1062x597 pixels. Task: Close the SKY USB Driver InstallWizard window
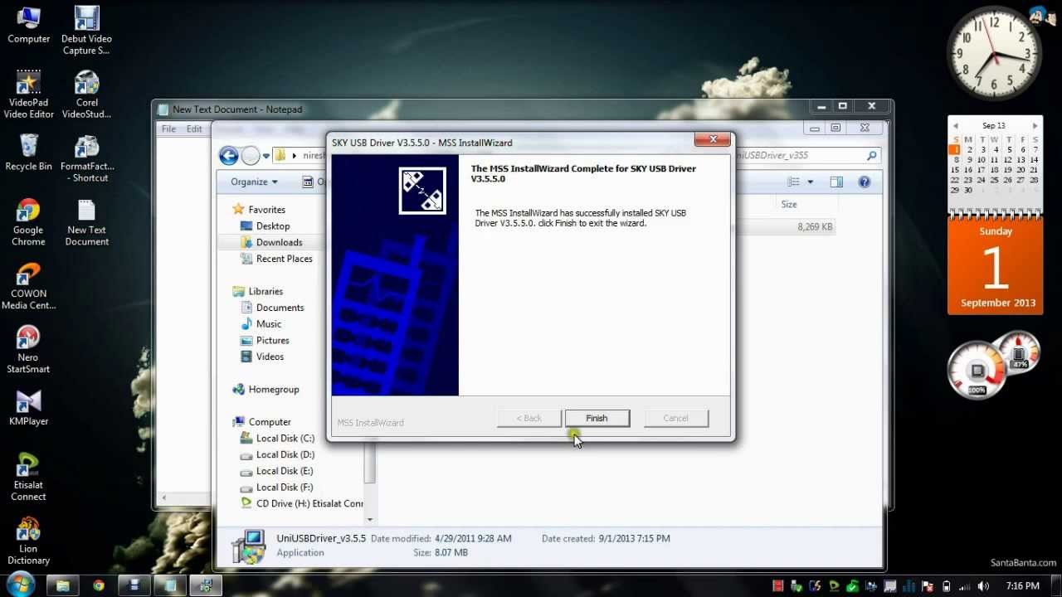coord(713,140)
